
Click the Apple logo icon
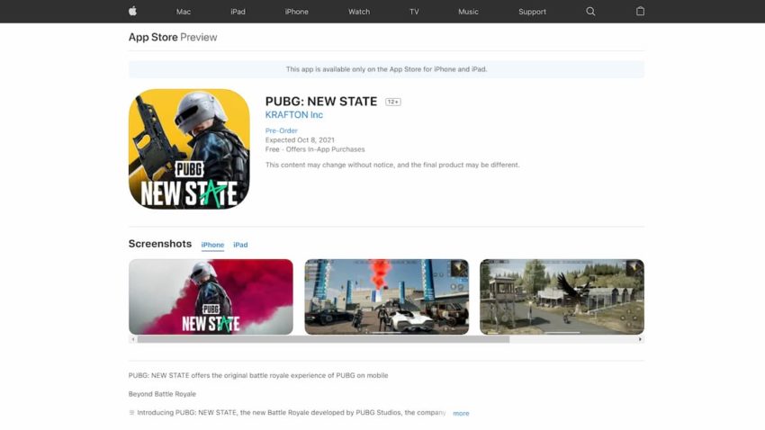pos(132,11)
